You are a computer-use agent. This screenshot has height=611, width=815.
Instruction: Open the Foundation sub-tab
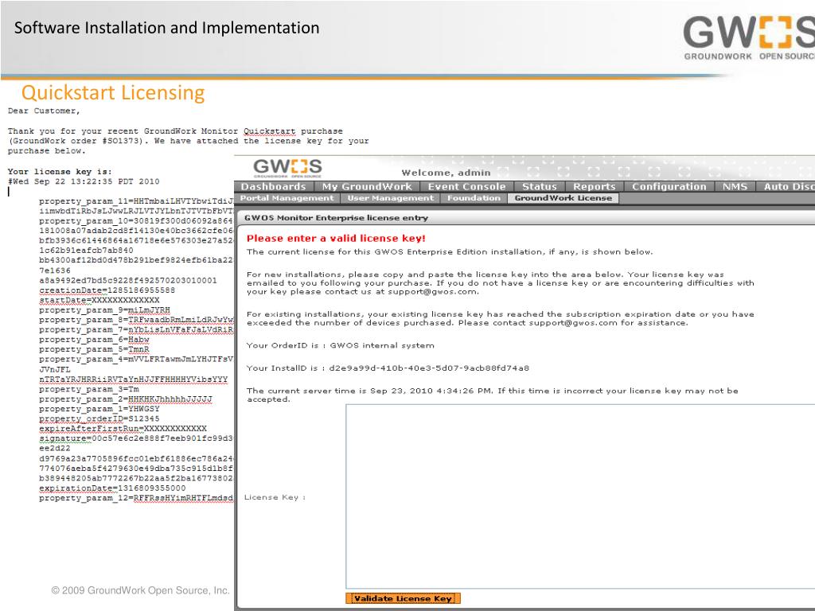click(x=474, y=198)
